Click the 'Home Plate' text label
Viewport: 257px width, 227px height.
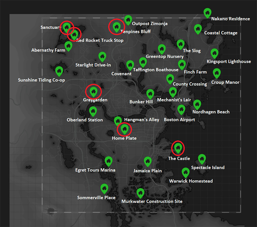point(124,138)
